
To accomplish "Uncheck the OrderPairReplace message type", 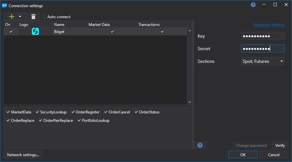I will pos(41,120).
